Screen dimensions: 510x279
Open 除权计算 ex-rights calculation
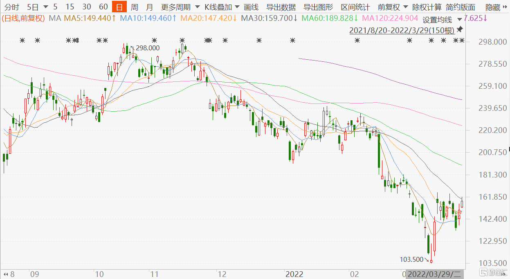(427, 7)
